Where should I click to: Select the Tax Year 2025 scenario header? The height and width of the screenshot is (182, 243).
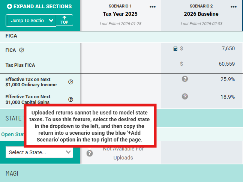(x=120, y=14)
